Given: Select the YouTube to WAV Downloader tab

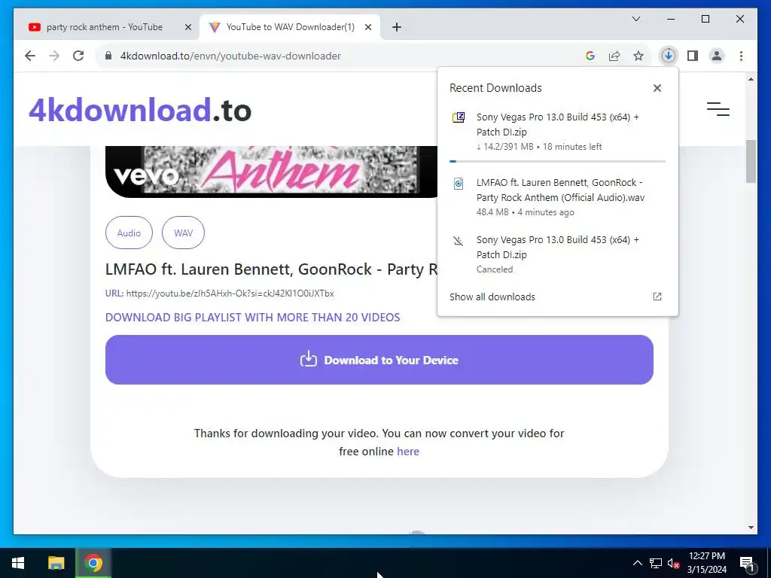Looking at the screenshot, I should click(x=290, y=27).
